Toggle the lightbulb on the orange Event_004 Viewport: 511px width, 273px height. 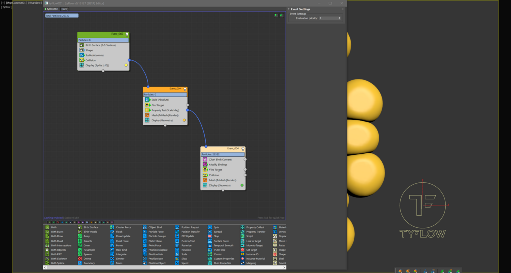[x=185, y=89]
